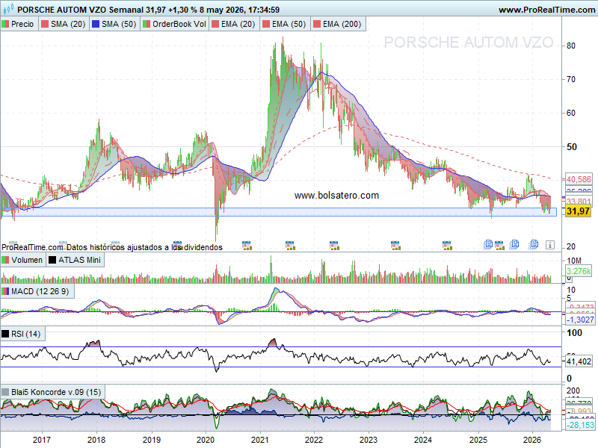Click the bold 50 level on the price axis
Image resolution: width=598 pixels, height=448 pixels.
click(571, 146)
